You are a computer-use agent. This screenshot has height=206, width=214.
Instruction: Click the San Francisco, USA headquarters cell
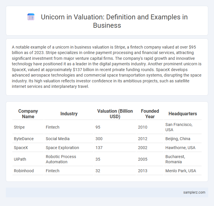[182, 127]
